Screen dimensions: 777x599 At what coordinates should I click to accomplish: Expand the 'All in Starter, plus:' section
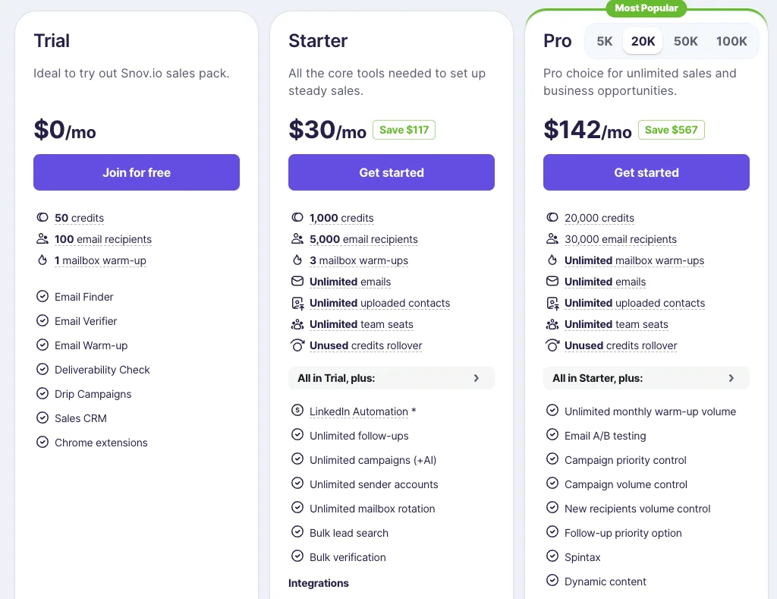[646, 378]
